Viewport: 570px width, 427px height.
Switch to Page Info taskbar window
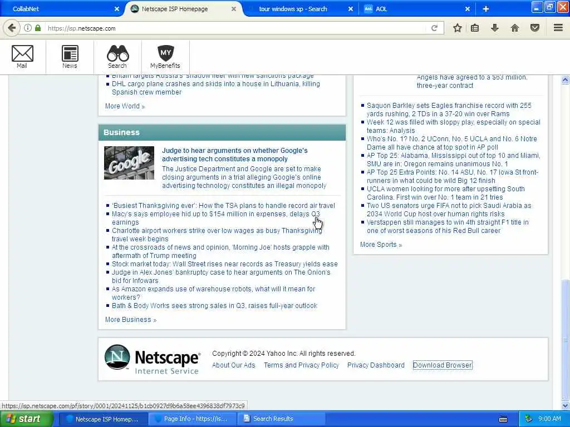tap(192, 419)
